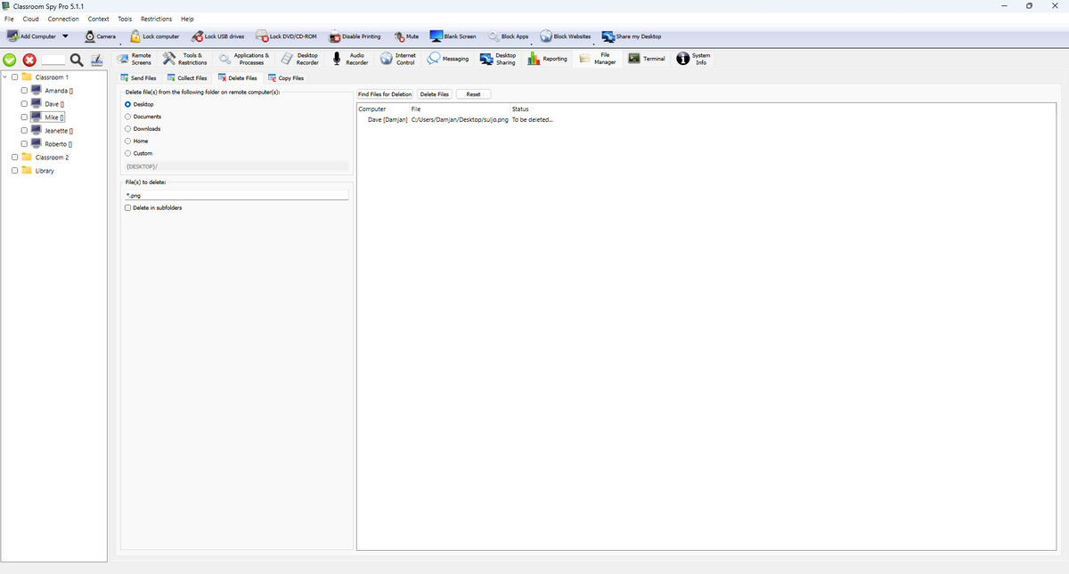Select the Downloads folder radio button
This screenshot has width=1069, height=574.
(x=128, y=129)
